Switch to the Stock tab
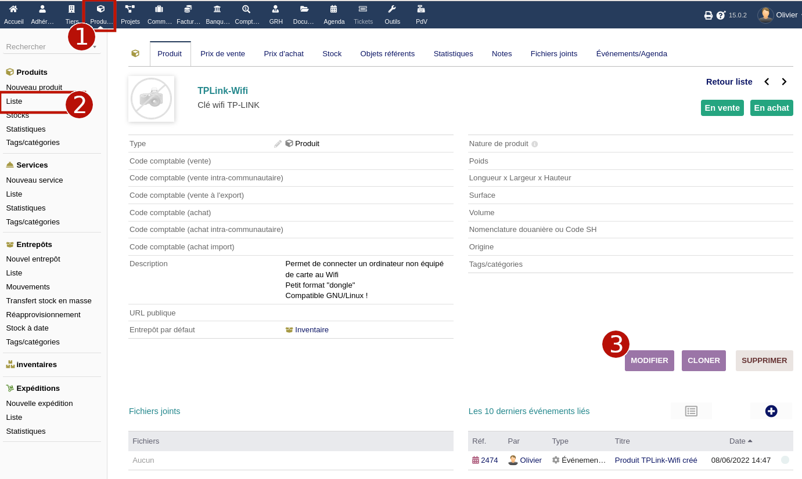This screenshot has width=802, height=479. [332, 53]
